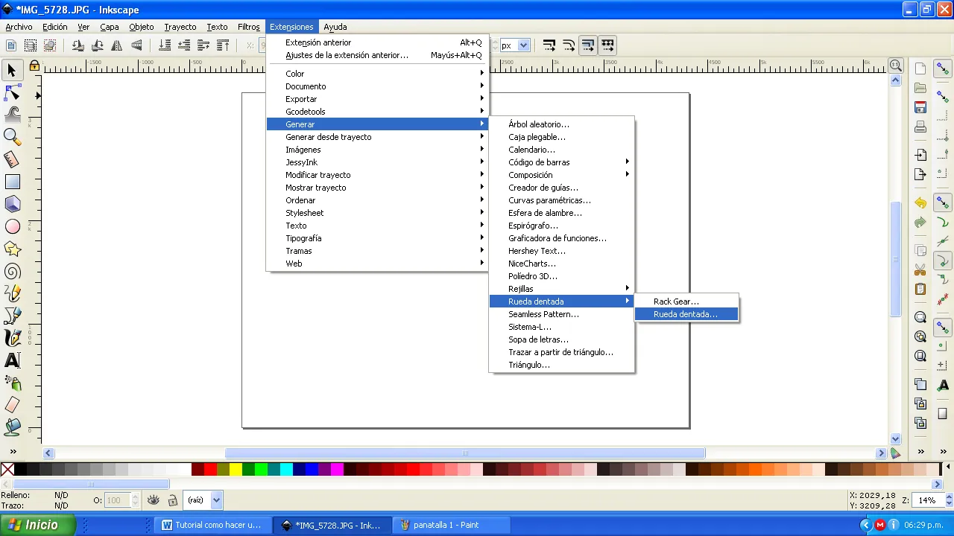Pick the red color swatch in palette
The image size is (954, 536).
(209, 469)
